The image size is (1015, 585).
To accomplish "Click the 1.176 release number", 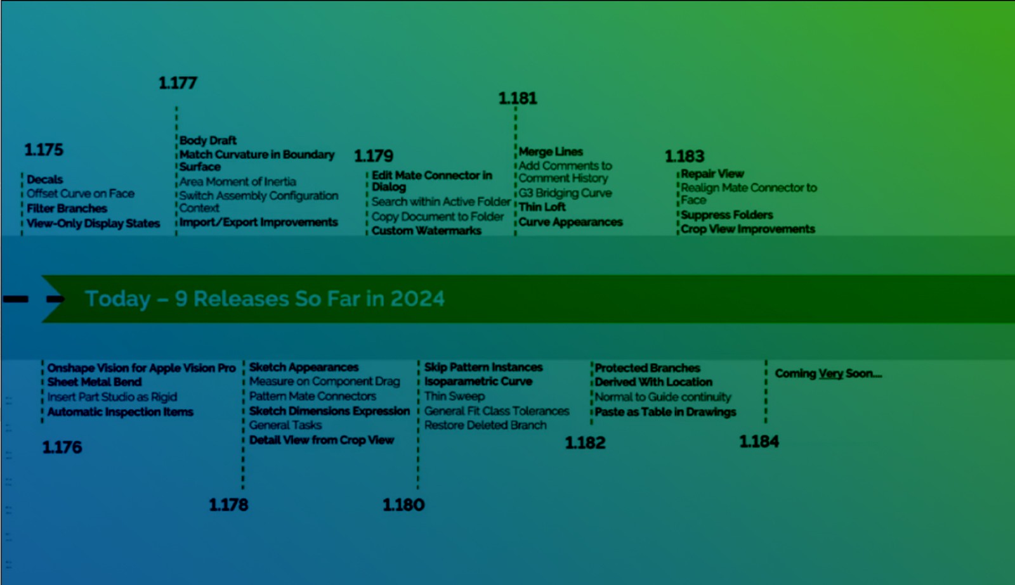I will pyautogui.click(x=62, y=447).
